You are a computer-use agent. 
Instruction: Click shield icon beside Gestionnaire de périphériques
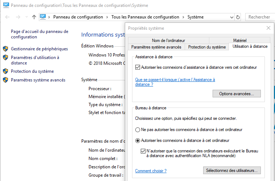click(5, 49)
